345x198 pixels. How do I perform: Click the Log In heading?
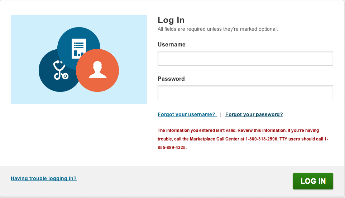[171, 20]
